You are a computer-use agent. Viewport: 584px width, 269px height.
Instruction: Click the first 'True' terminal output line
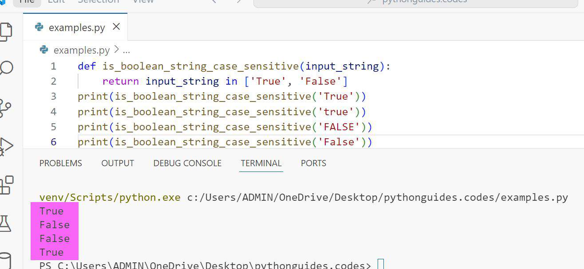[51, 211]
